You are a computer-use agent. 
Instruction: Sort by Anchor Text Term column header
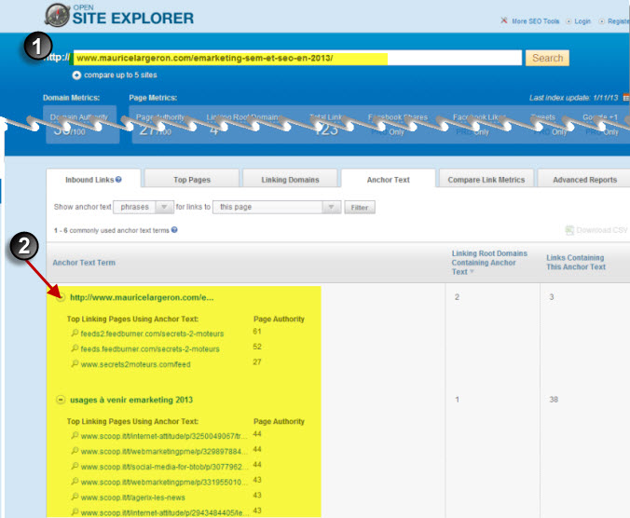[x=84, y=263]
